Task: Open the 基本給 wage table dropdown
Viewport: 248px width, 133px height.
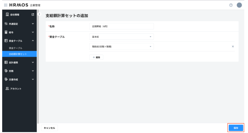Action: [121, 37]
